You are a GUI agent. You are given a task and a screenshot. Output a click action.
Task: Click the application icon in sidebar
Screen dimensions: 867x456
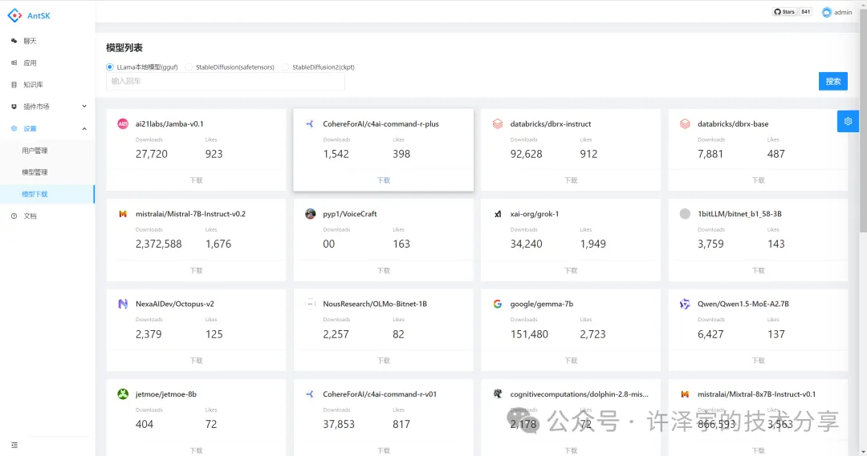click(14, 63)
